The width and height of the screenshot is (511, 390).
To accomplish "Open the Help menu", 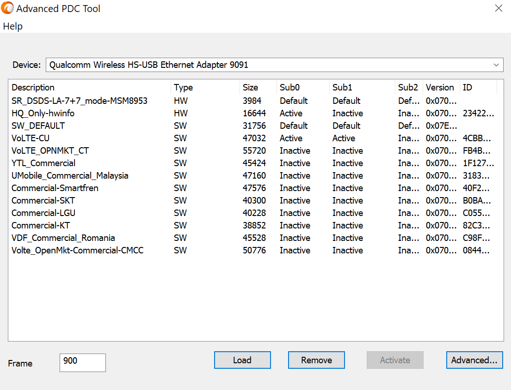I will pos(12,26).
